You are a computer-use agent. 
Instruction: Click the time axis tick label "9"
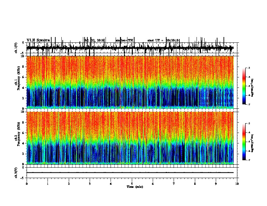216,184
